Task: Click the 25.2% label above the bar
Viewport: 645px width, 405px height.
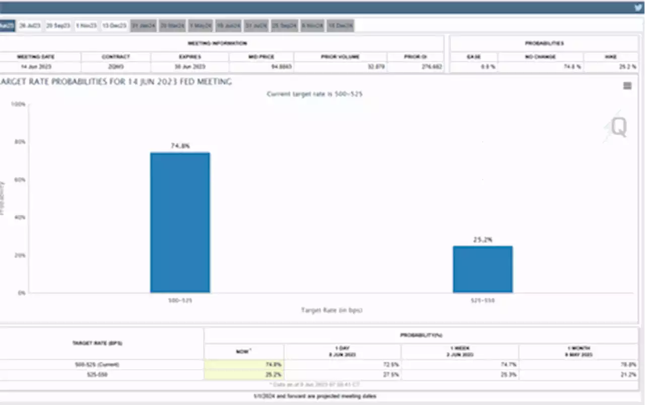Action: click(483, 239)
